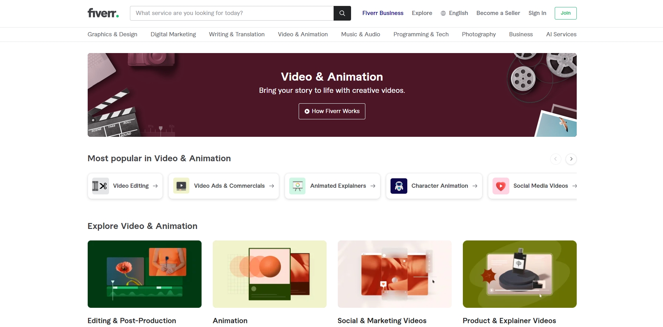Click the Fiverr logo
This screenshot has width=663, height=327.
pos(103,13)
